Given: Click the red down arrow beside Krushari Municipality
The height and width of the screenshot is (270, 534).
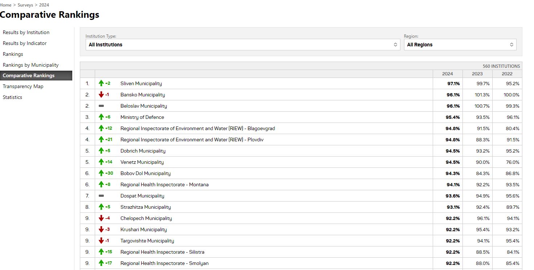Looking at the screenshot, I should [x=101, y=229].
